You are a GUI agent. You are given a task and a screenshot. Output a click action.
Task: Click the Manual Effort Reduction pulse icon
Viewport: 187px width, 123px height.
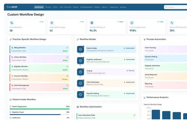click(x=172, y=23)
